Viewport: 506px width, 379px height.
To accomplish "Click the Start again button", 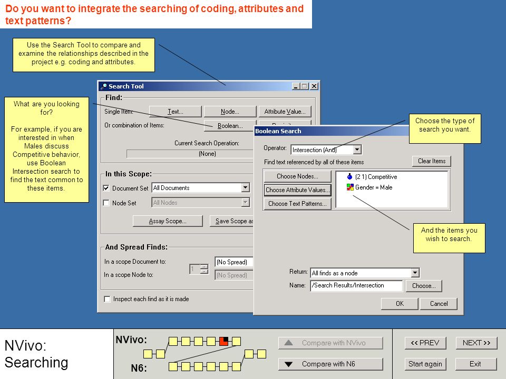I will coord(425,364).
